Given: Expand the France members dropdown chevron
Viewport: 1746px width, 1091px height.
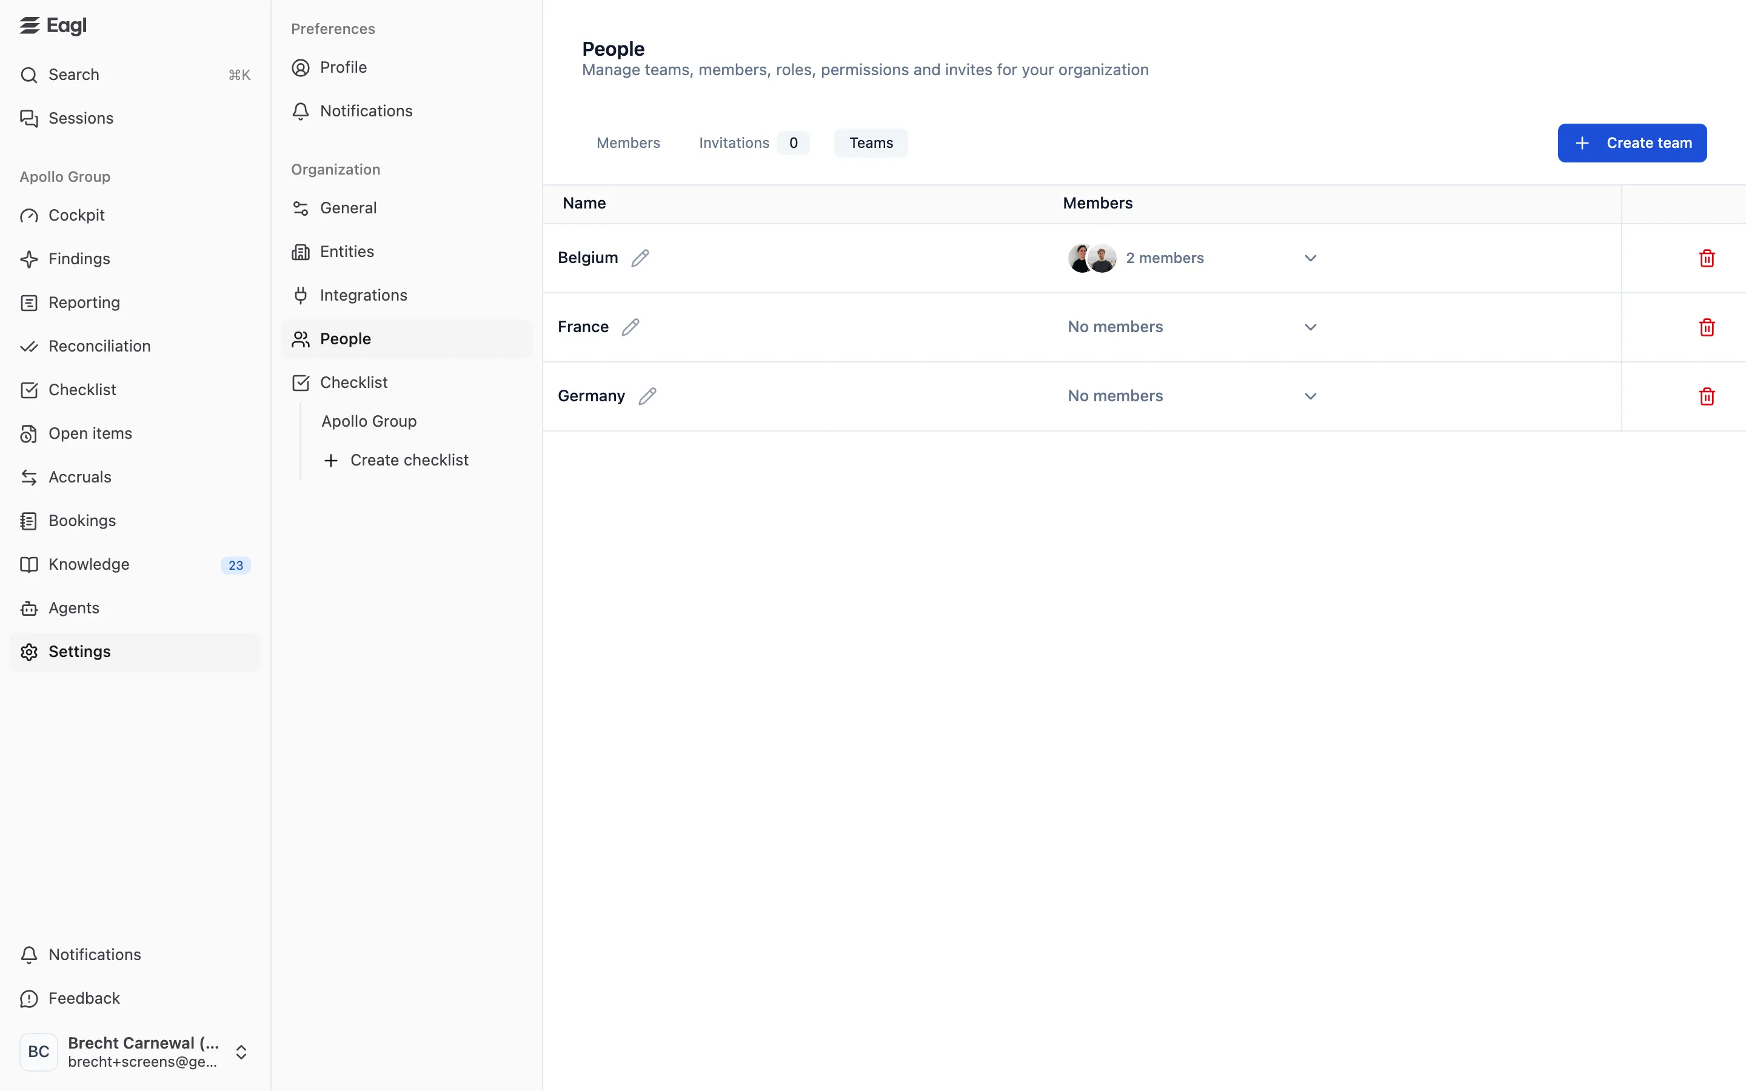Looking at the screenshot, I should pyautogui.click(x=1310, y=327).
